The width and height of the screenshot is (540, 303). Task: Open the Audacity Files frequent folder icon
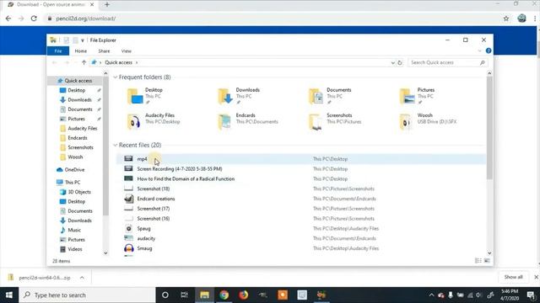point(134,121)
